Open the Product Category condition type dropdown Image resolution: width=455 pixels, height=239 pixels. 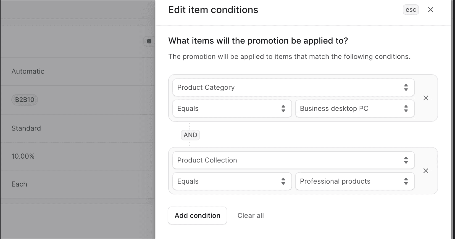293,87
